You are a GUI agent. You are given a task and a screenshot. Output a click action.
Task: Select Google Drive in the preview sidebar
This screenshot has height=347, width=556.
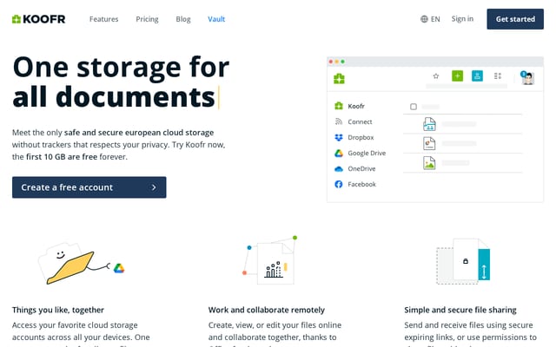367,153
